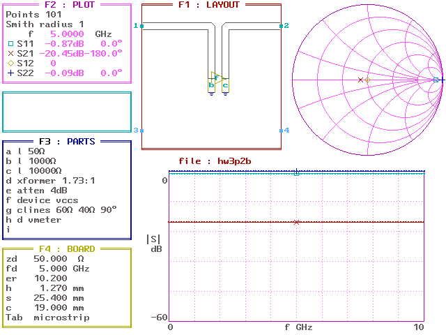The image size is (446, 335).
Task: Edit the frequency axis start 0
Action: pos(170,327)
